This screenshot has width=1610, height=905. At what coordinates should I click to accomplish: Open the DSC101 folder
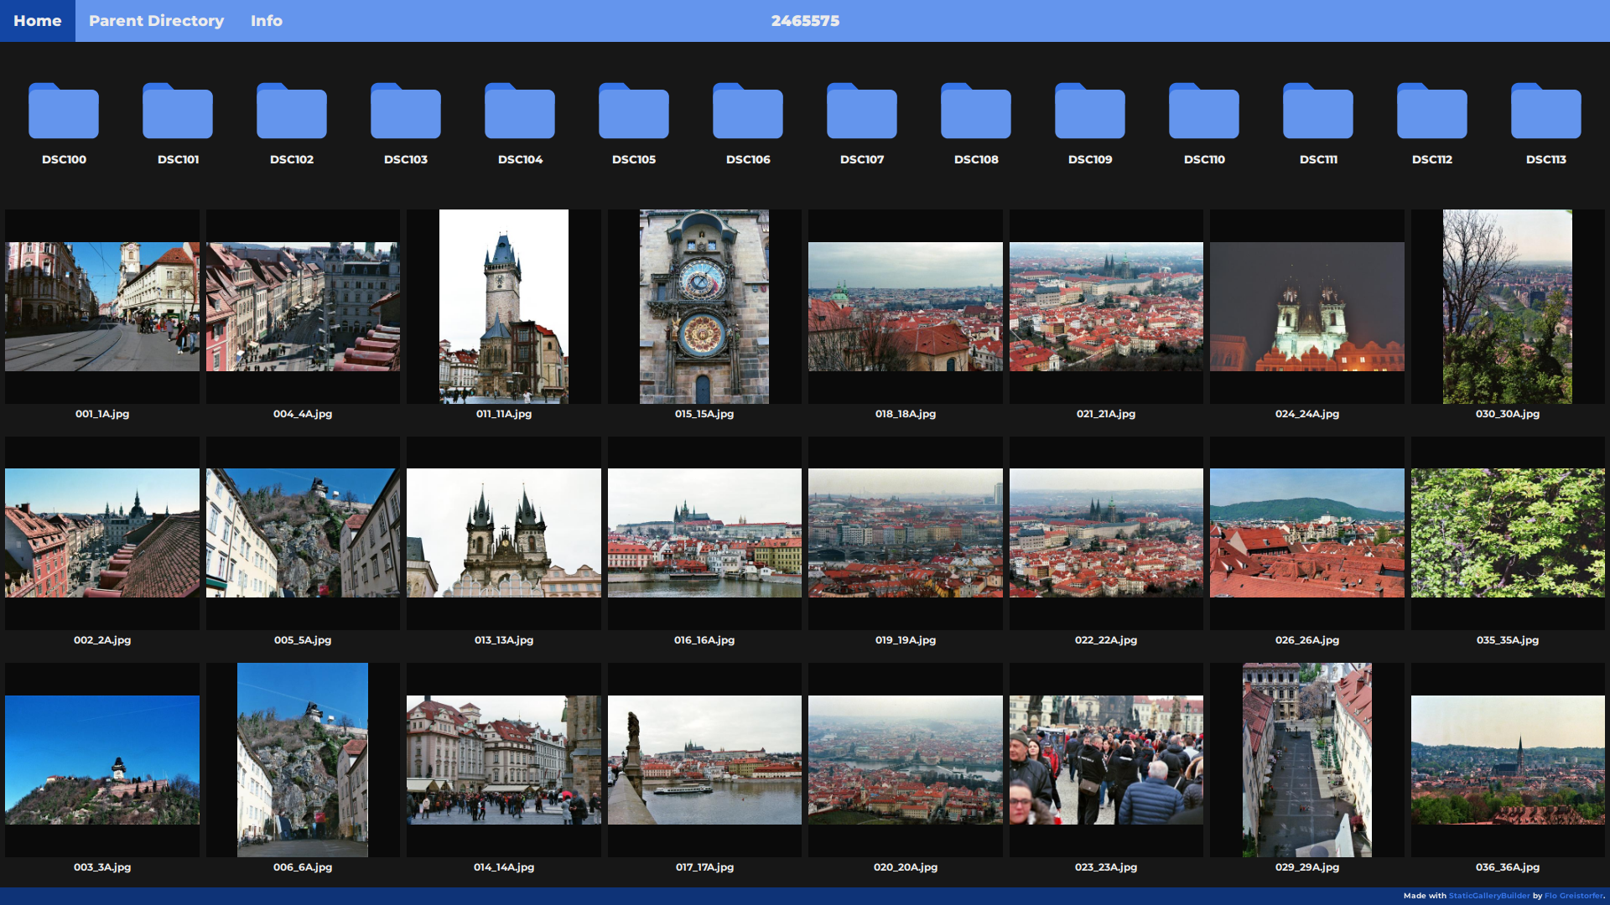coord(178,111)
